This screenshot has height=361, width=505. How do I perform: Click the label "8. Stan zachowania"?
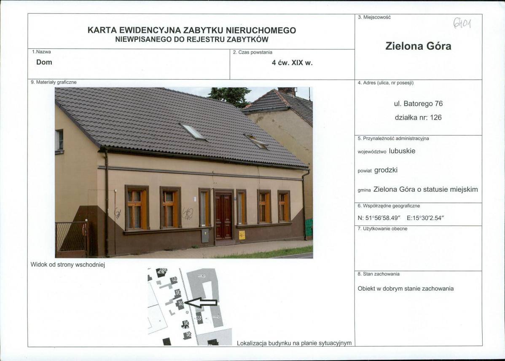click(379, 274)
